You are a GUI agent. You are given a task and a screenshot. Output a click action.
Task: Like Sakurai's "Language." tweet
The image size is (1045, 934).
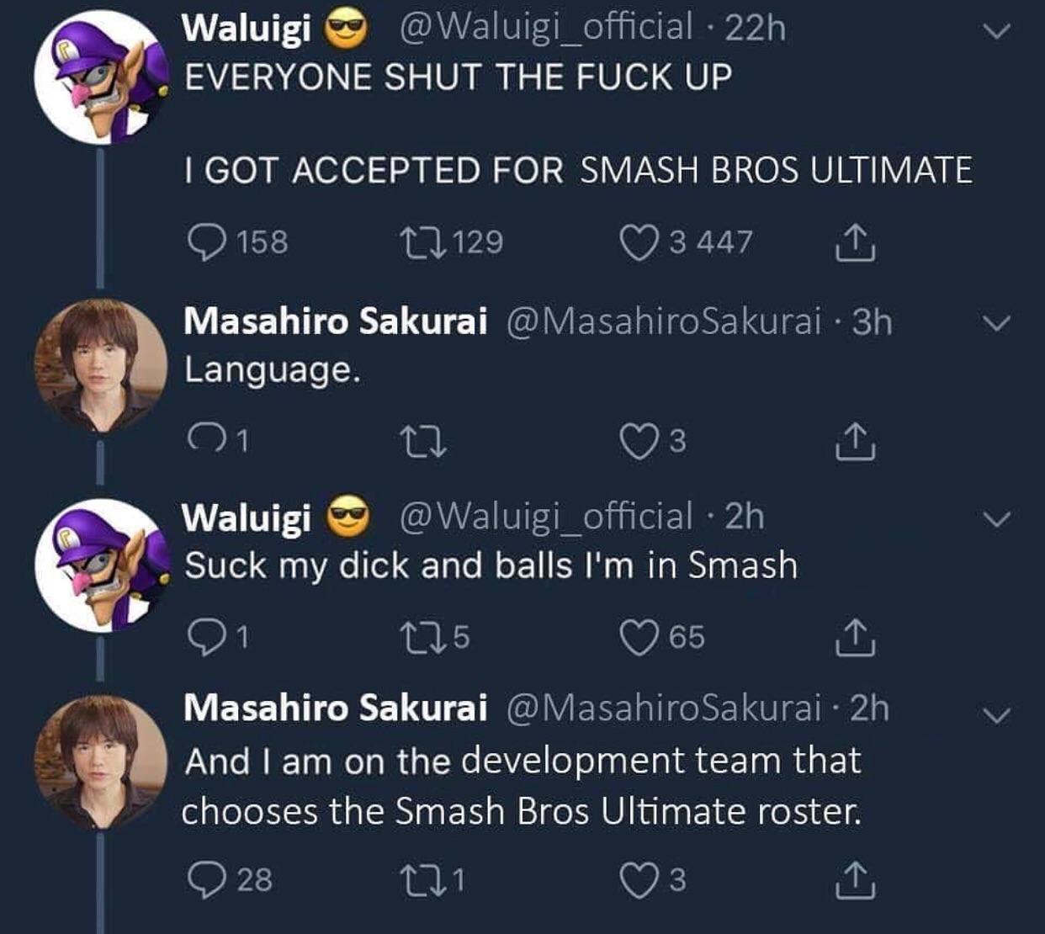click(639, 441)
